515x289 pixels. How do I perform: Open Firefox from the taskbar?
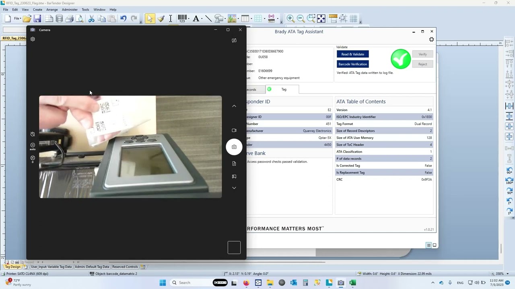[x=246, y=283]
